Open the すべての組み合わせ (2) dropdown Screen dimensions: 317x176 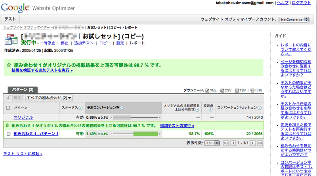49,98
